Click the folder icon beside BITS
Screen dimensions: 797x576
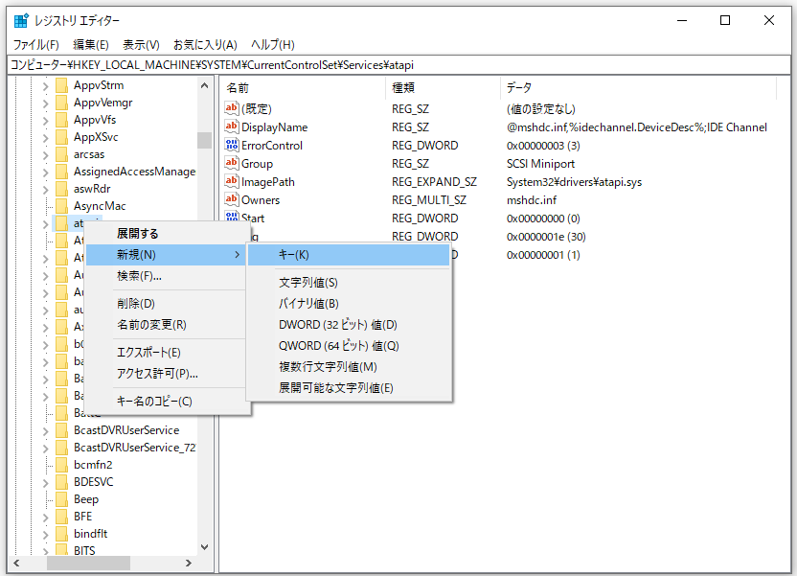[59, 550]
